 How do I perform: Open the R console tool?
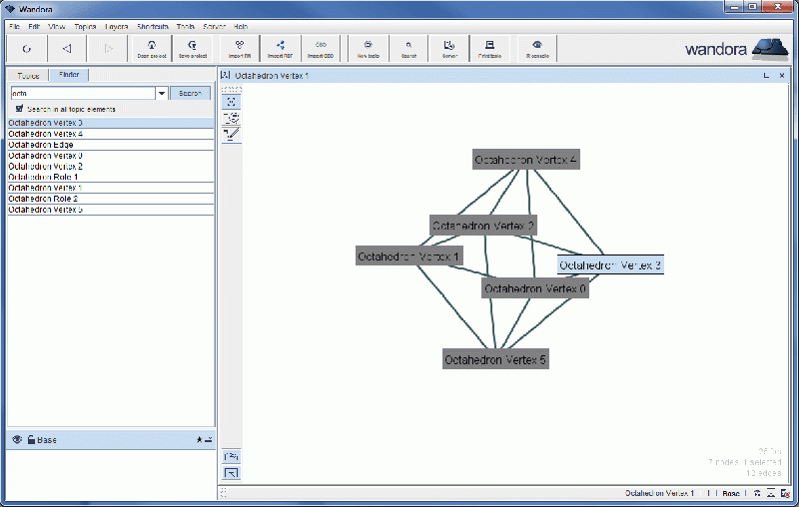(x=537, y=48)
